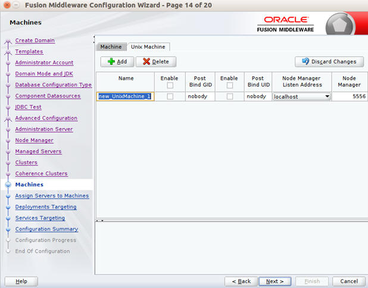Click the Help button

(21, 281)
